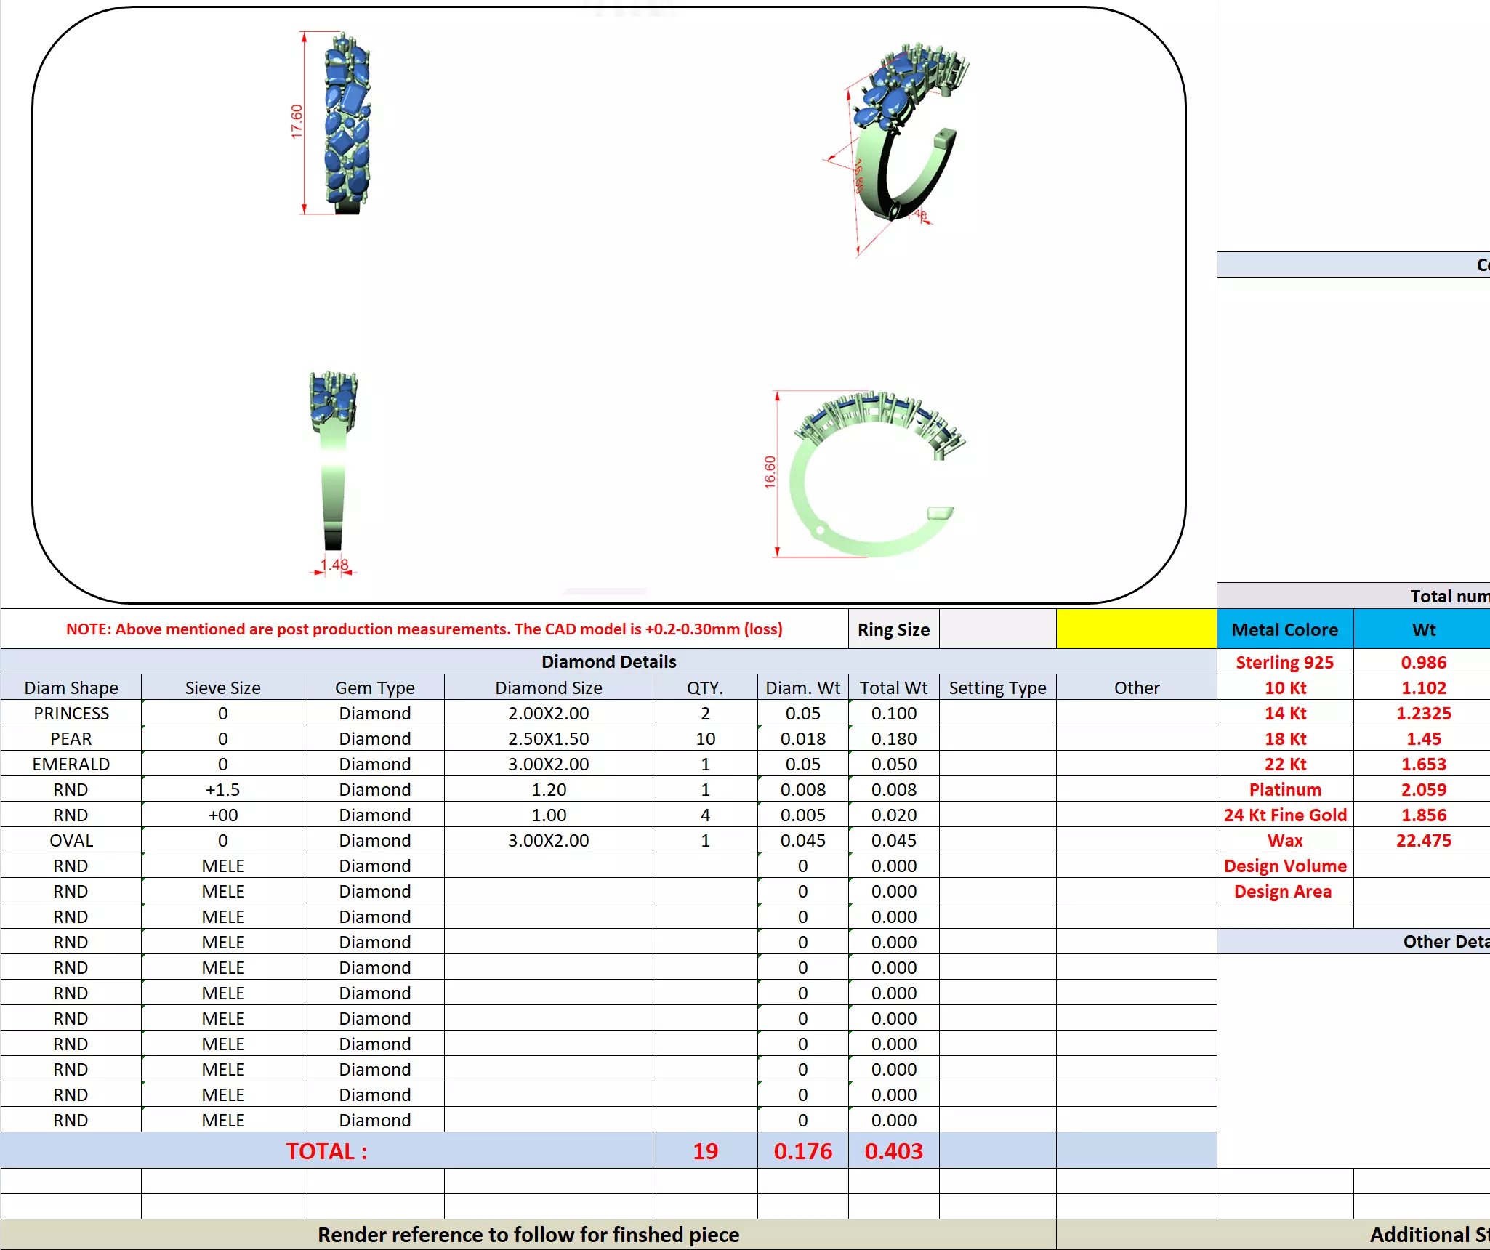Click the Wax weight value 22.475
This screenshot has width=1490, height=1250.
(1423, 840)
